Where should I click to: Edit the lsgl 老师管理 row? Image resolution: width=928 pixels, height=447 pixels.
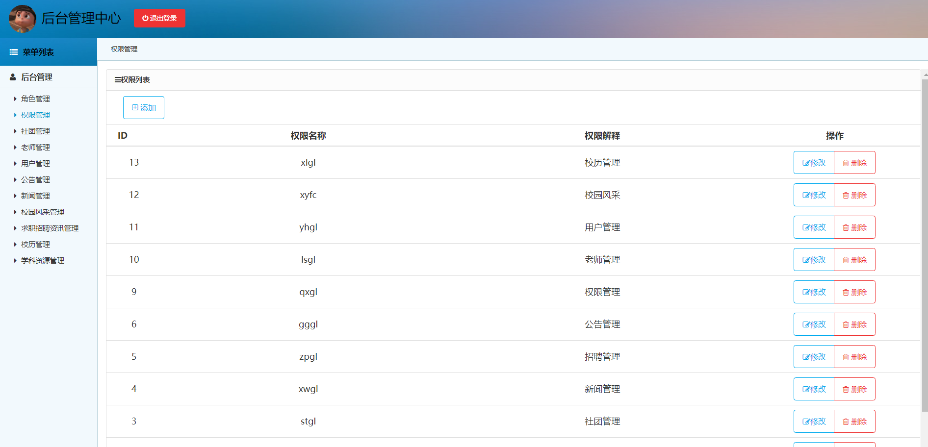pyautogui.click(x=814, y=259)
